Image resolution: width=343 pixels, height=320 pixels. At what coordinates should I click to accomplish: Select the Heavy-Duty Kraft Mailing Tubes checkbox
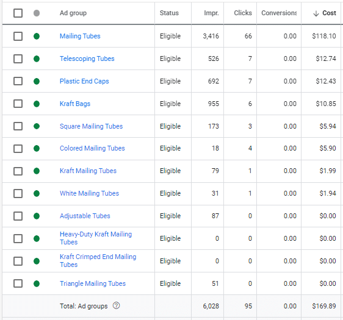click(18, 238)
